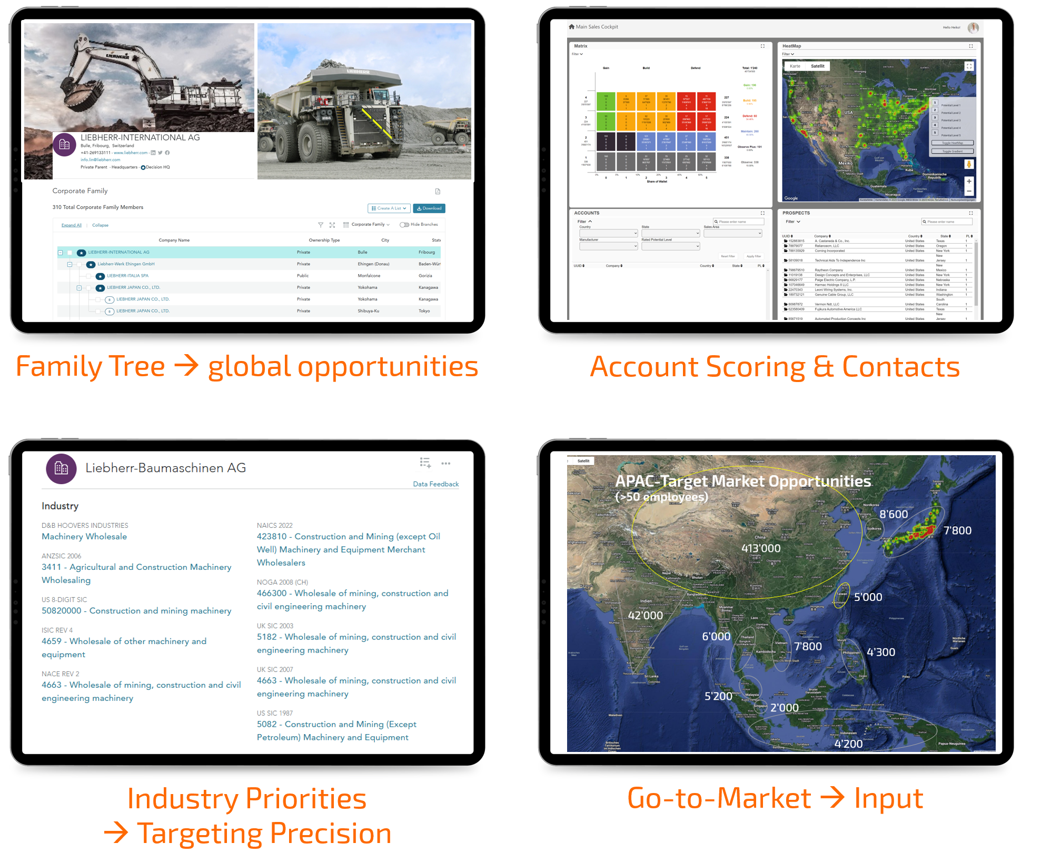
Task: Zoom out with the map minus button
Action: pos(969,192)
